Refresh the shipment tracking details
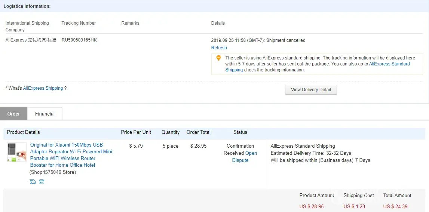The height and width of the screenshot is (212, 429). 219,48
